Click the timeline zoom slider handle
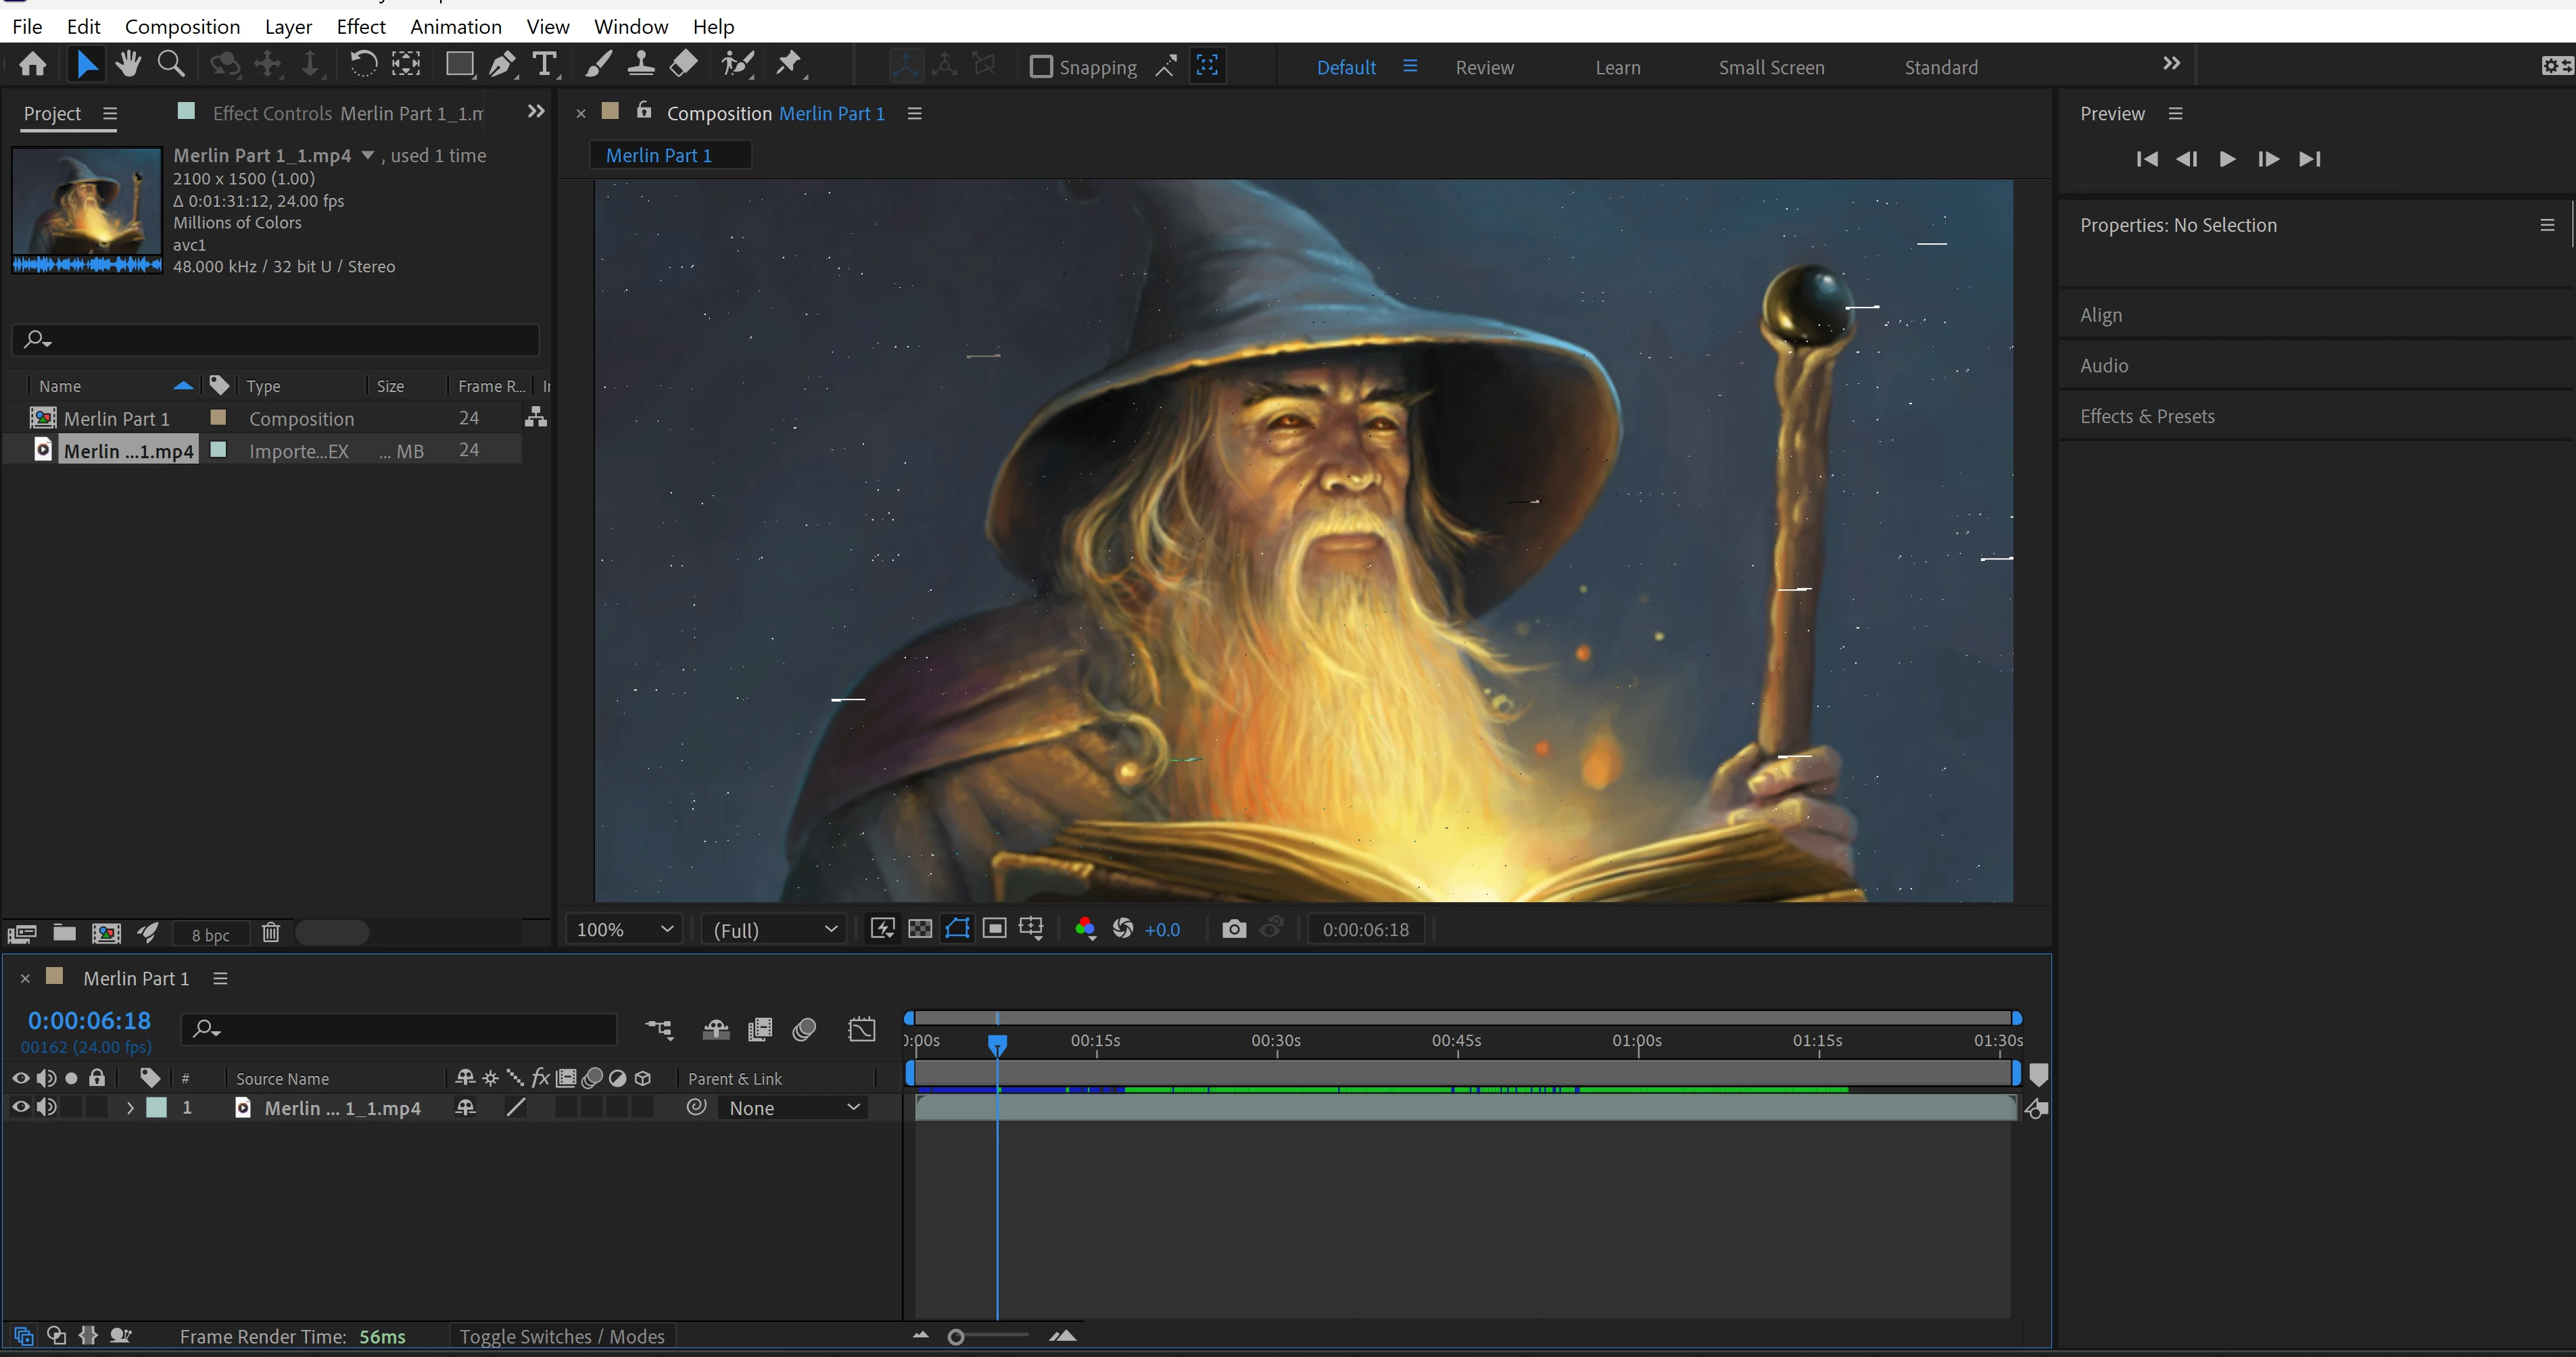The height and width of the screenshot is (1357, 2576). pos(956,1337)
